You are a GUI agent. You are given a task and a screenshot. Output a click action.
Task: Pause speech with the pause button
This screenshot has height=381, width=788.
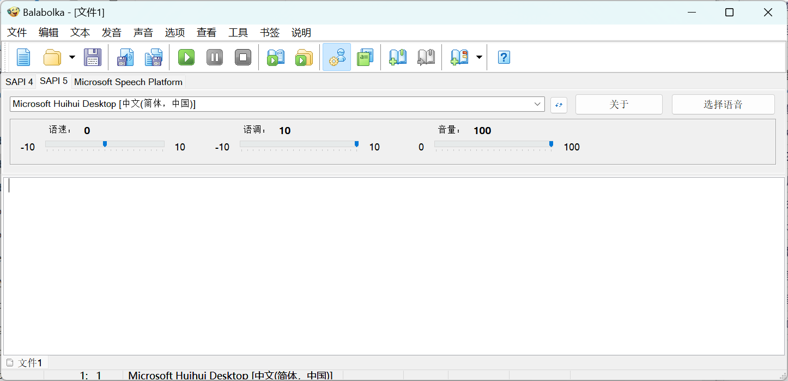[215, 57]
